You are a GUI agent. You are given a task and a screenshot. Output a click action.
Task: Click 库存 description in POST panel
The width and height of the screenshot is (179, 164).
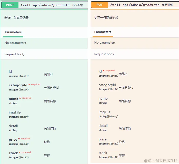tap(47, 156)
